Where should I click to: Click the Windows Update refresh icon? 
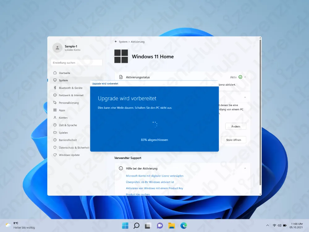pos(55,155)
